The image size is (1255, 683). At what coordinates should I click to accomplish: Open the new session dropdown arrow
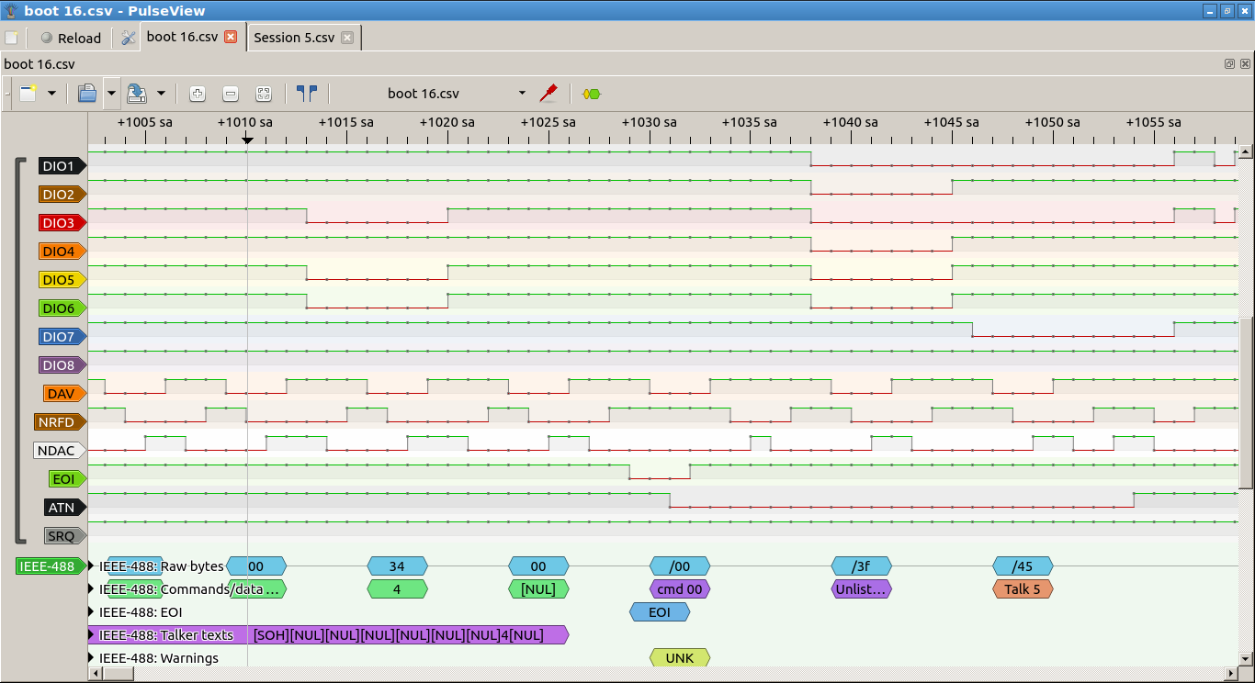[51, 93]
